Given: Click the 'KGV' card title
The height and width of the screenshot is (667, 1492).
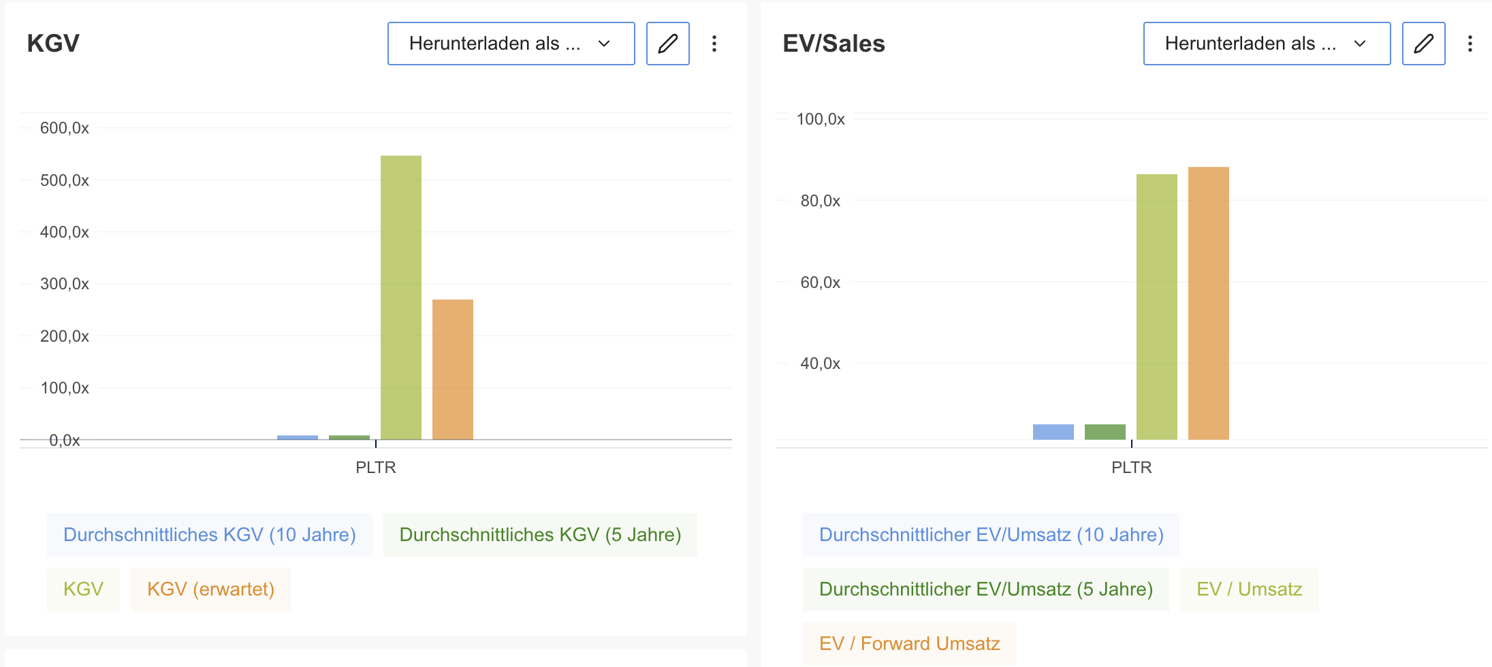Looking at the screenshot, I should 53,44.
